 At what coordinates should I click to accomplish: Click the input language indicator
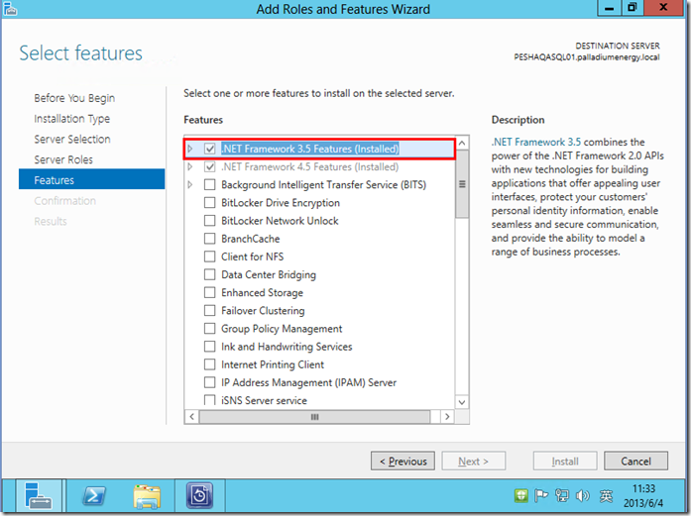tap(606, 496)
